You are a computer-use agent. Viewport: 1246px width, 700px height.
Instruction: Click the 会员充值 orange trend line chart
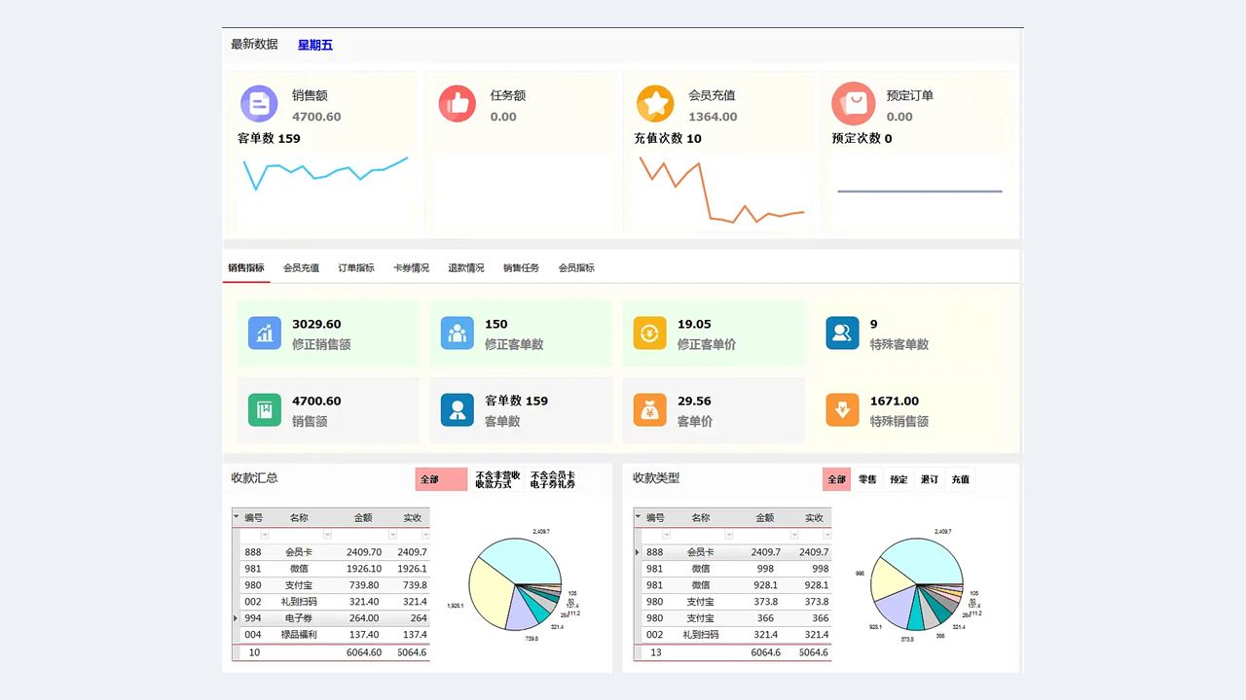click(721, 191)
